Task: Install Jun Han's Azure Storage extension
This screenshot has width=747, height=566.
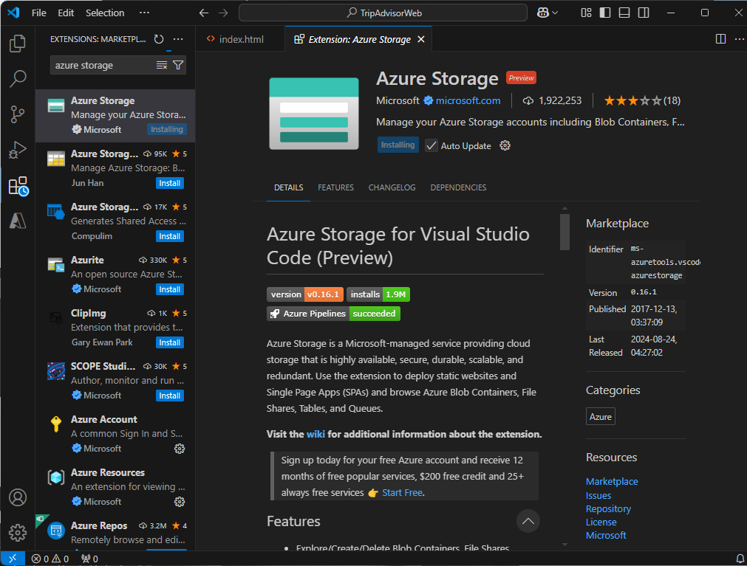Action: coord(170,183)
